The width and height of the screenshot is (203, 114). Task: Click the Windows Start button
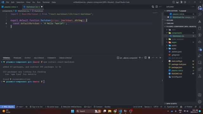tap(73, 111)
